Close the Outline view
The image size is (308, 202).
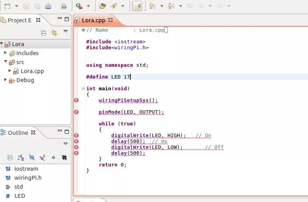(33, 132)
